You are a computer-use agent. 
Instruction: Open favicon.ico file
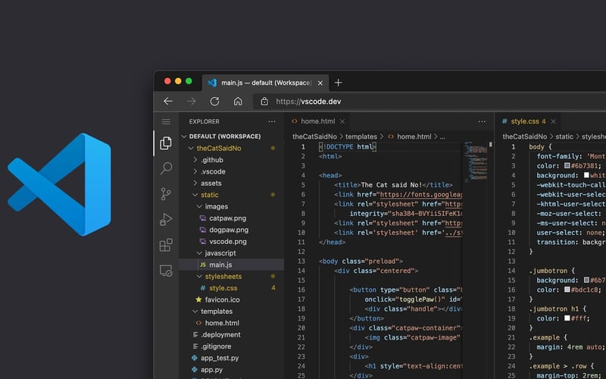(222, 299)
